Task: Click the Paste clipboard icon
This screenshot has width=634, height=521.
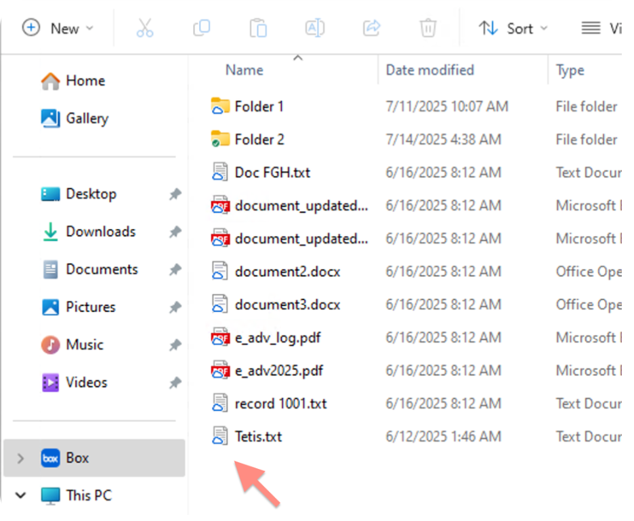Action: 258,28
